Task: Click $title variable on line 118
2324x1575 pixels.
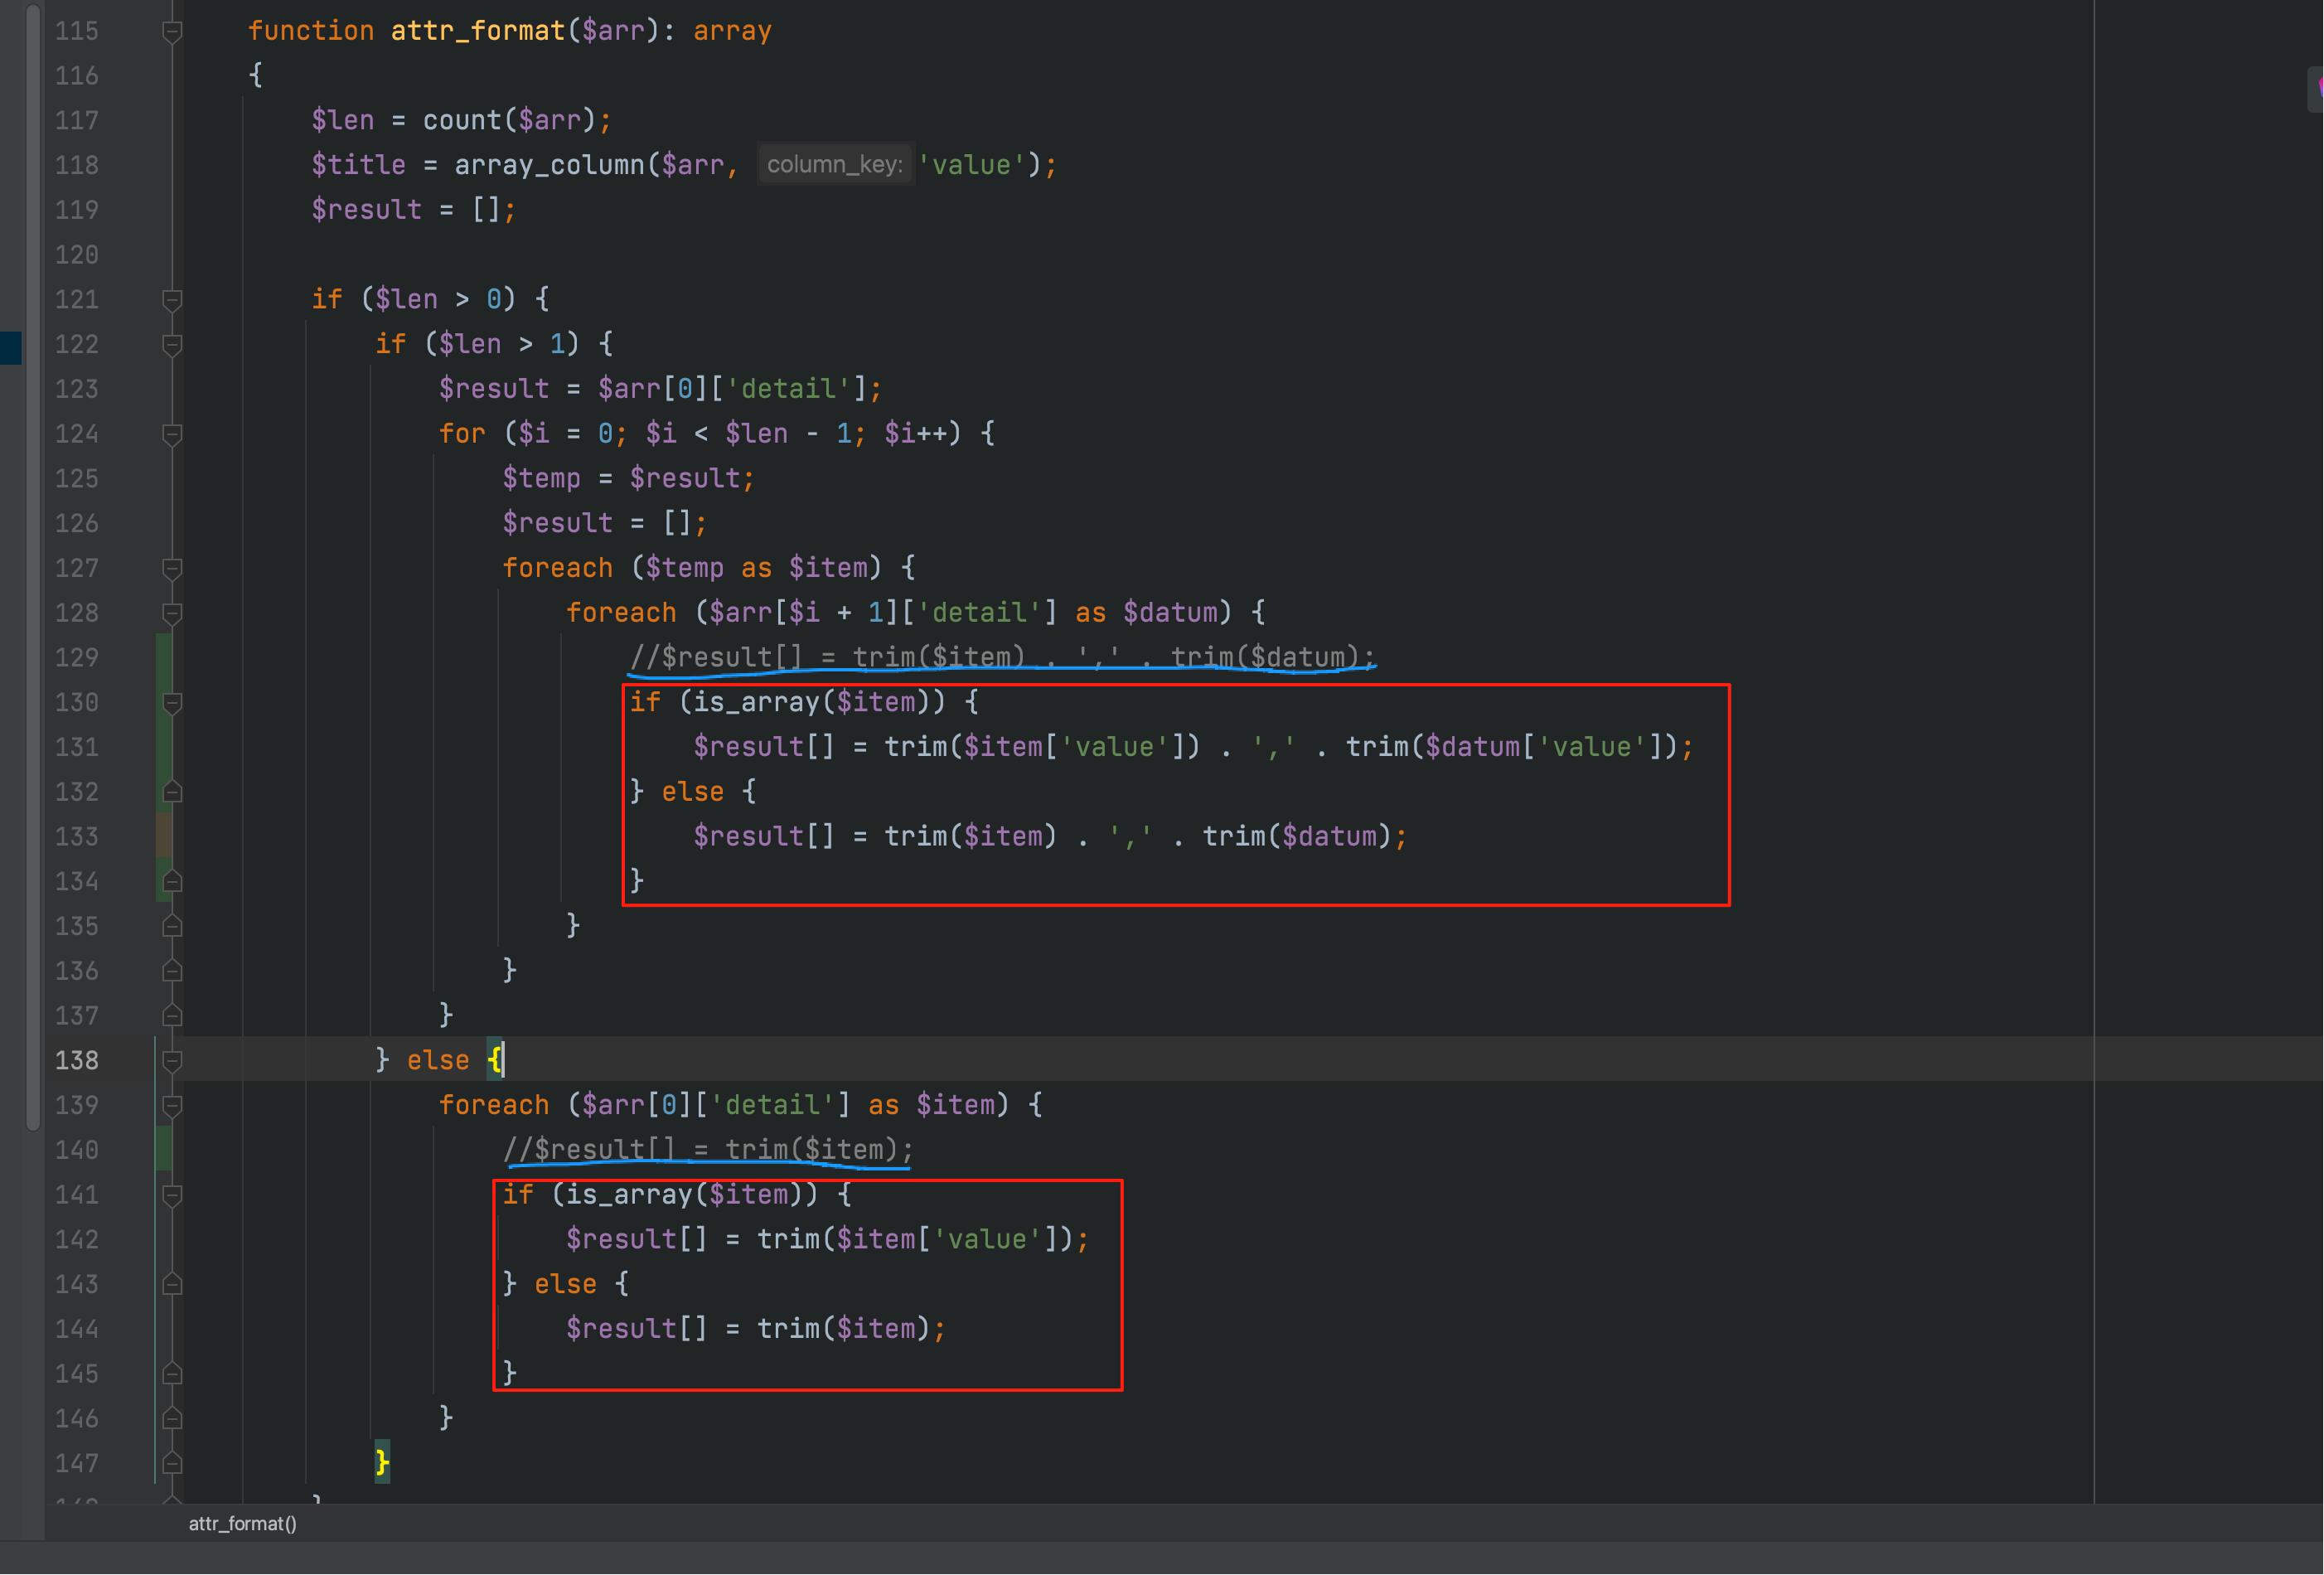Action: (358, 165)
